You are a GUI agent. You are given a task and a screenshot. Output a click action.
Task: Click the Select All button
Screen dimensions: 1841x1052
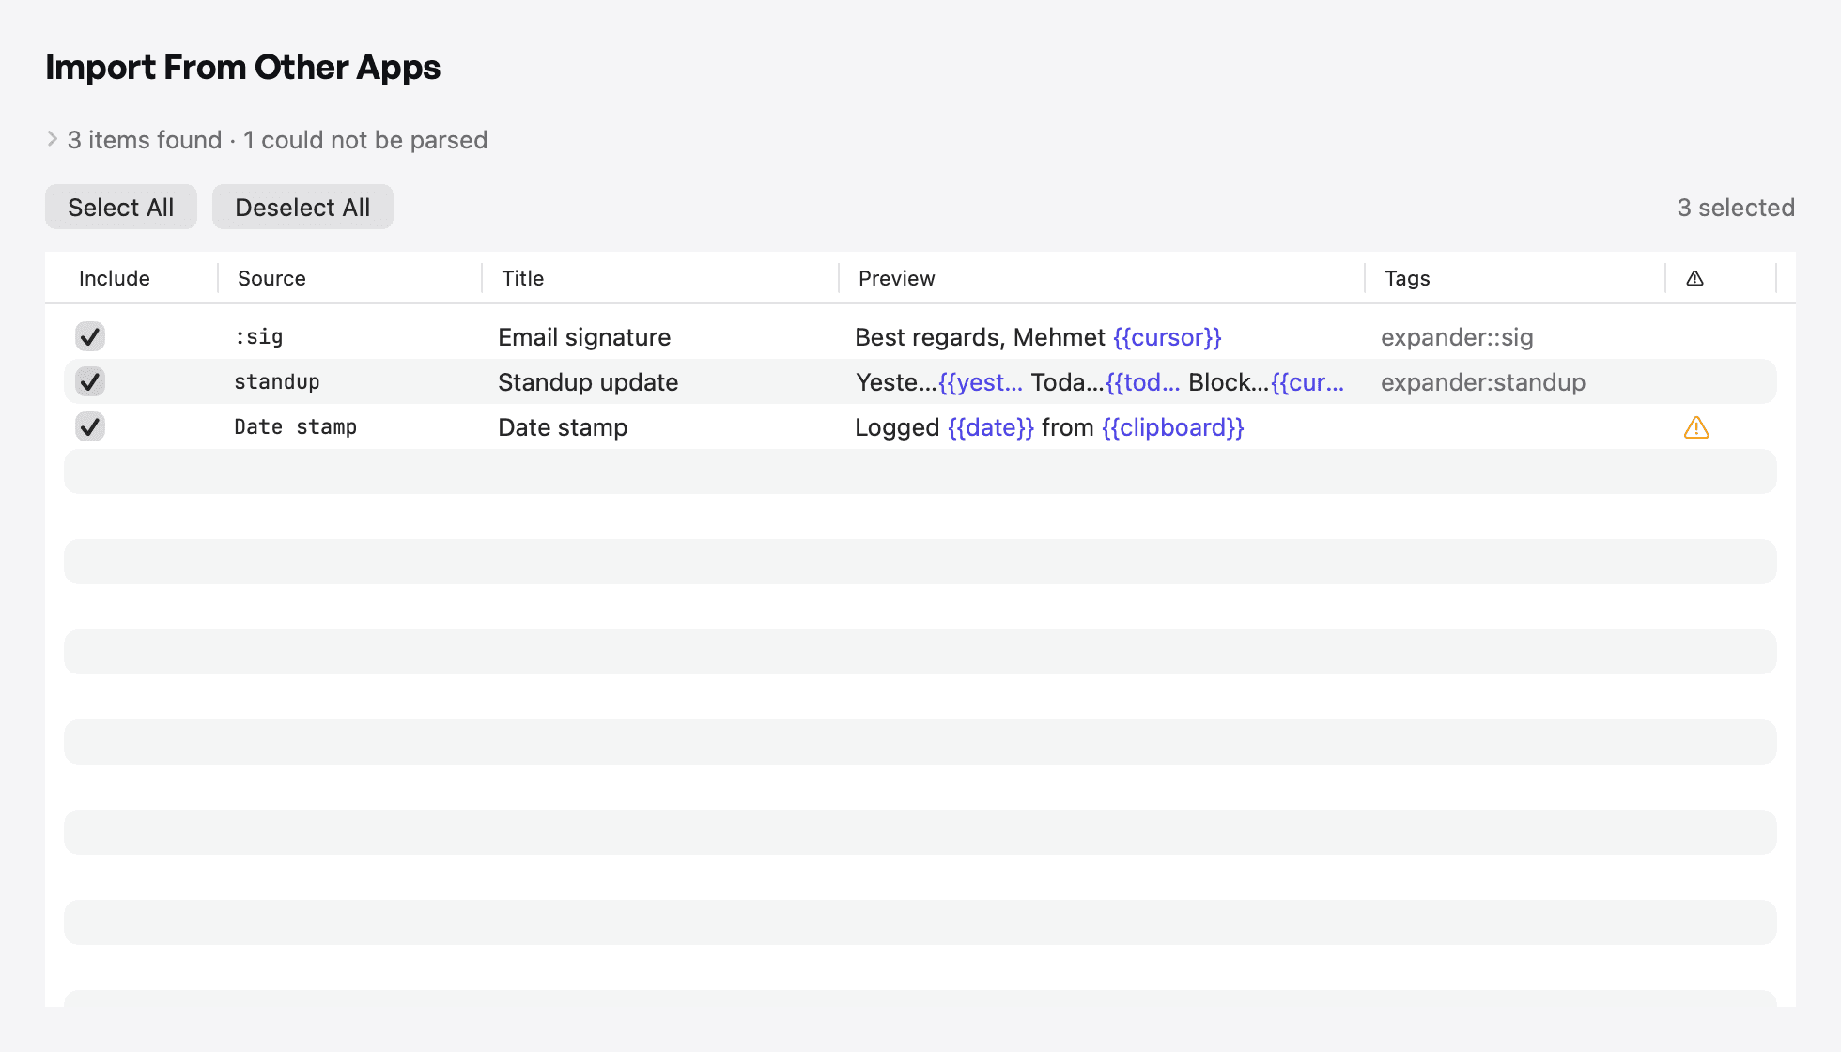tap(121, 207)
